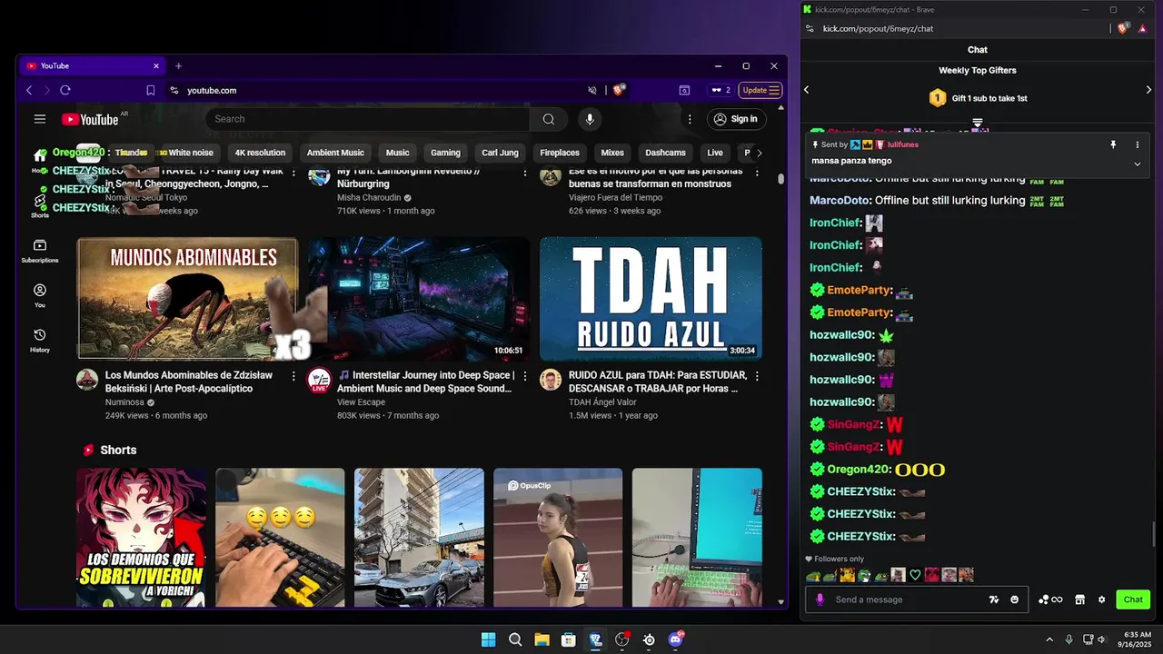Select the 4K resolution chip
1163x654 pixels.
[x=260, y=153]
